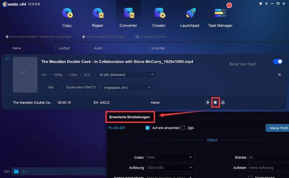289x178 pixels.
Task: Open the destination folder icon
Action: (17, 171)
